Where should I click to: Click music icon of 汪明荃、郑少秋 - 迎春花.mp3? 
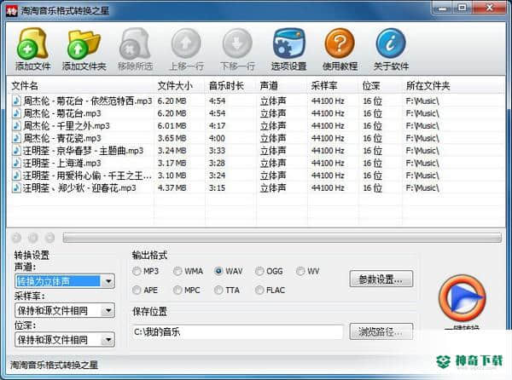tap(16, 187)
